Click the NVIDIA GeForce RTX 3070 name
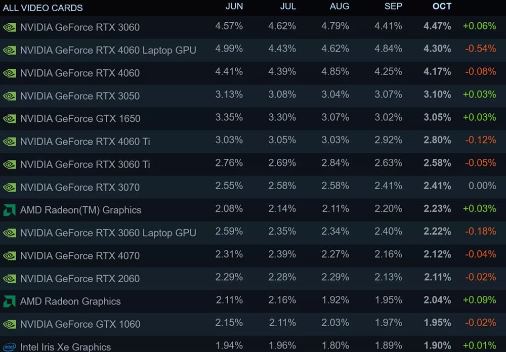The height and width of the screenshot is (352, 506). coord(80,187)
